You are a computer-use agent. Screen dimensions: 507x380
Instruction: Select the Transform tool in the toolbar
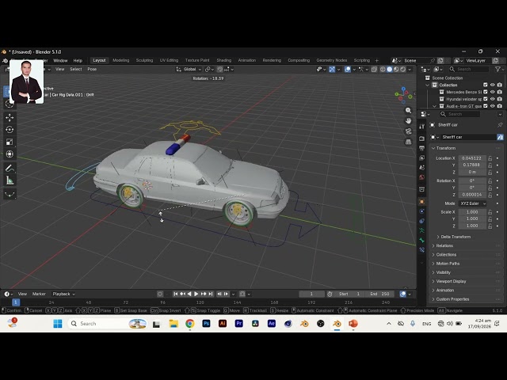(x=10, y=154)
